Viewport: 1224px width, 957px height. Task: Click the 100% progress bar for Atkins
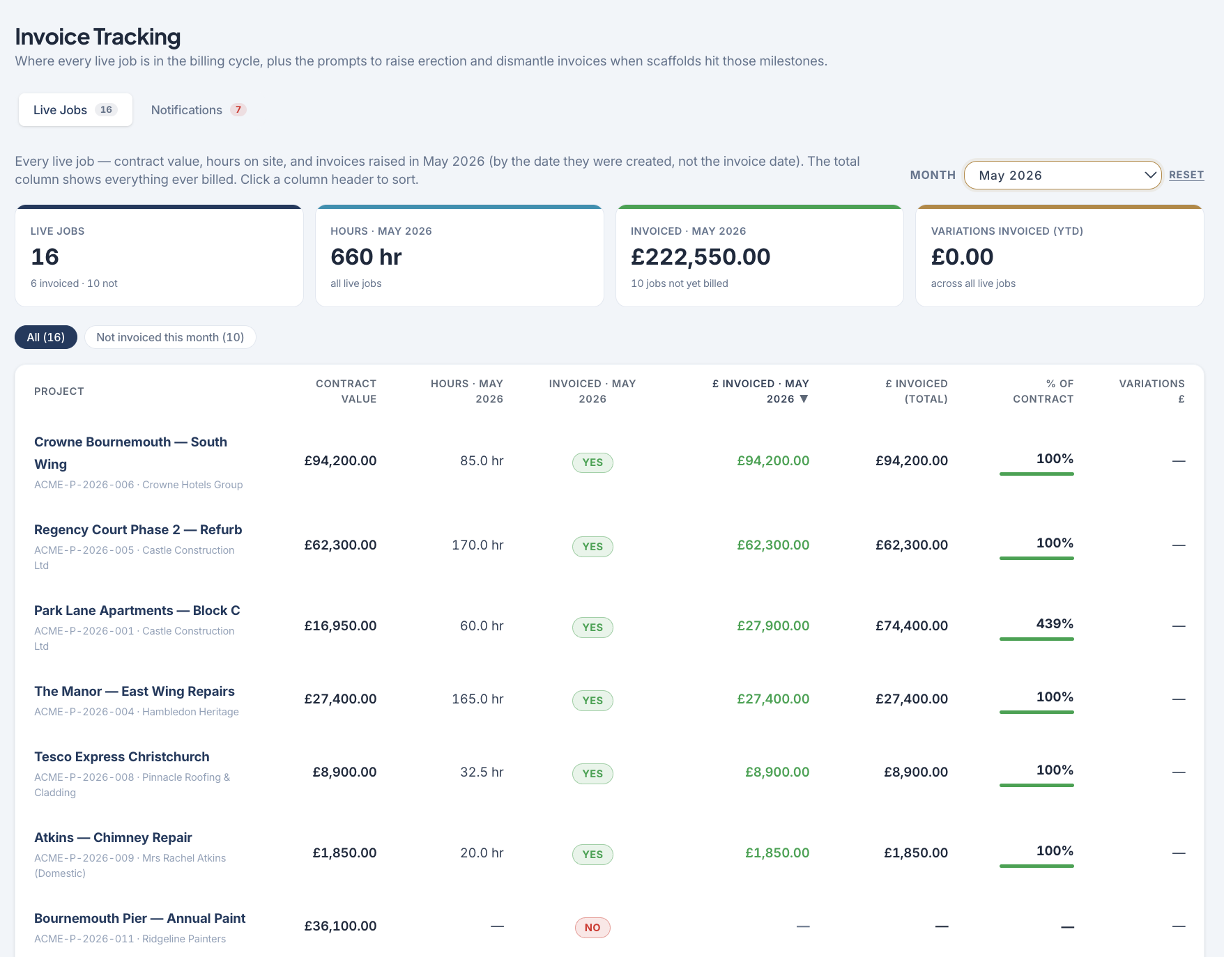pyautogui.click(x=1036, y=866)
